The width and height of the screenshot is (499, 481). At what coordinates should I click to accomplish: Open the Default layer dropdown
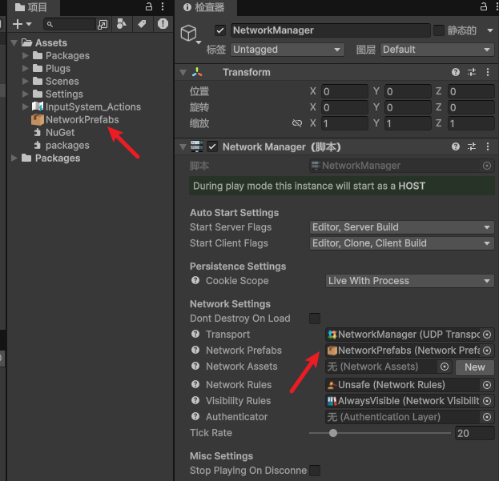coord(437,50)
